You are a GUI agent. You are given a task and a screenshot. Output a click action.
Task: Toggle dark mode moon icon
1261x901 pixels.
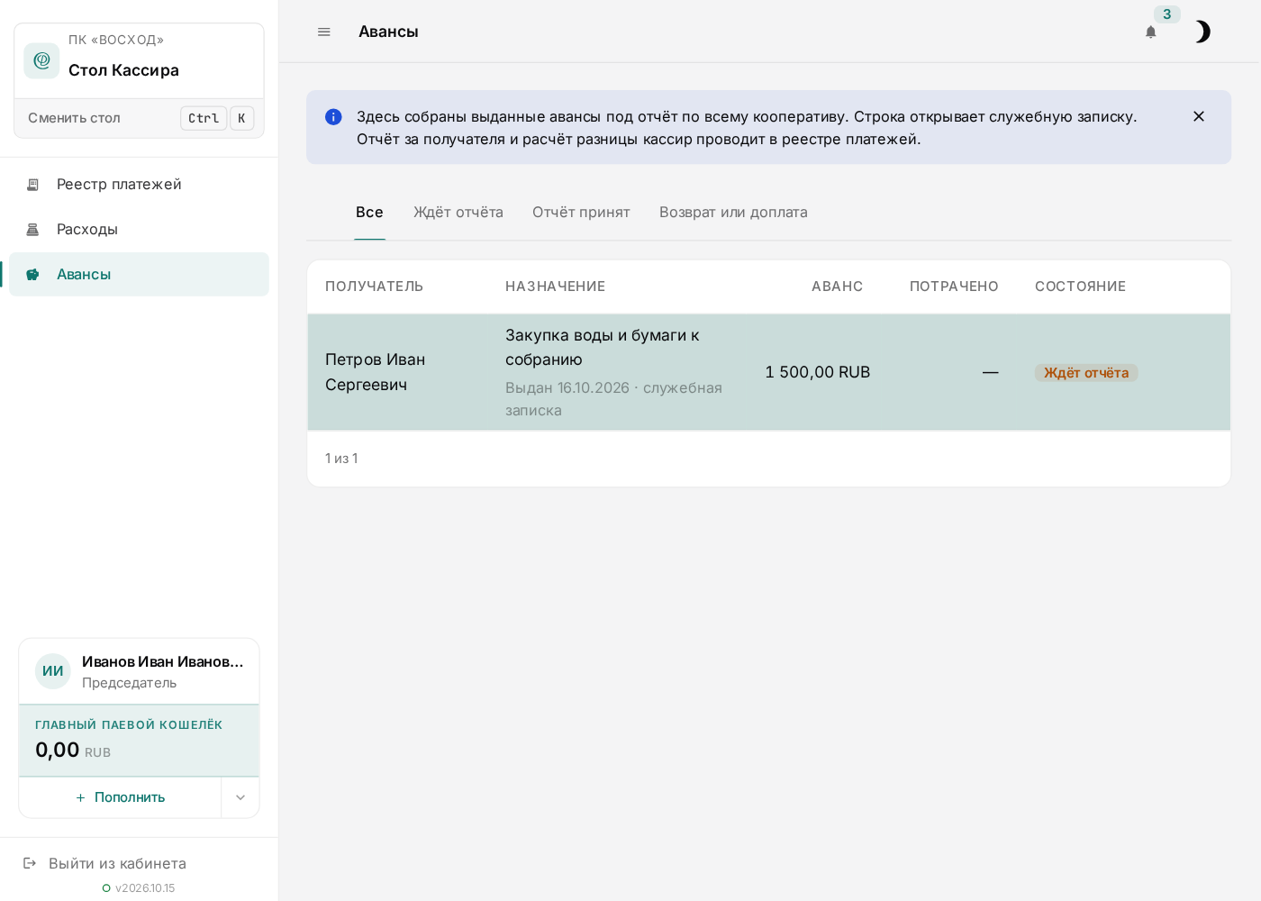tap(1202, 32)
